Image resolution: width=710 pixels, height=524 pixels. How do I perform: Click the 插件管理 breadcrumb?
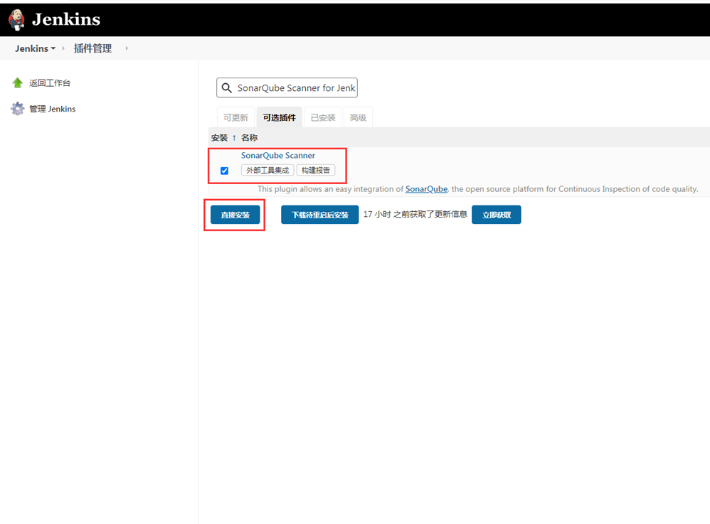tap(92, 48)
